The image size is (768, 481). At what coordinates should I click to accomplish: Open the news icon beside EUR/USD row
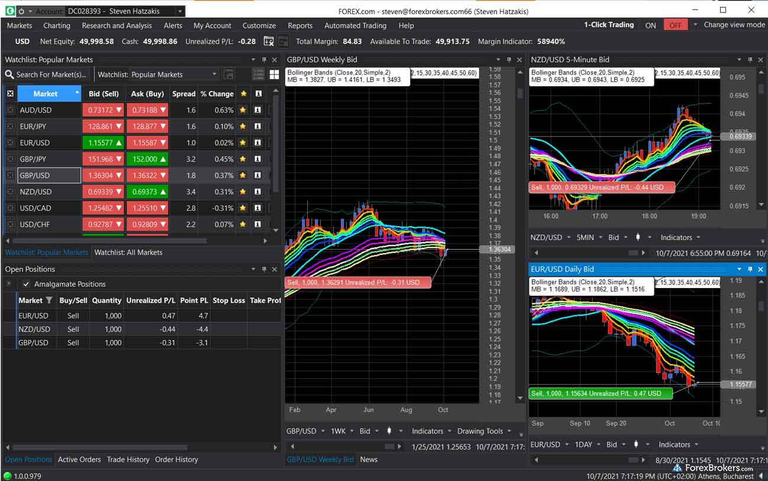pyautogui.click(x=258, y=142)
